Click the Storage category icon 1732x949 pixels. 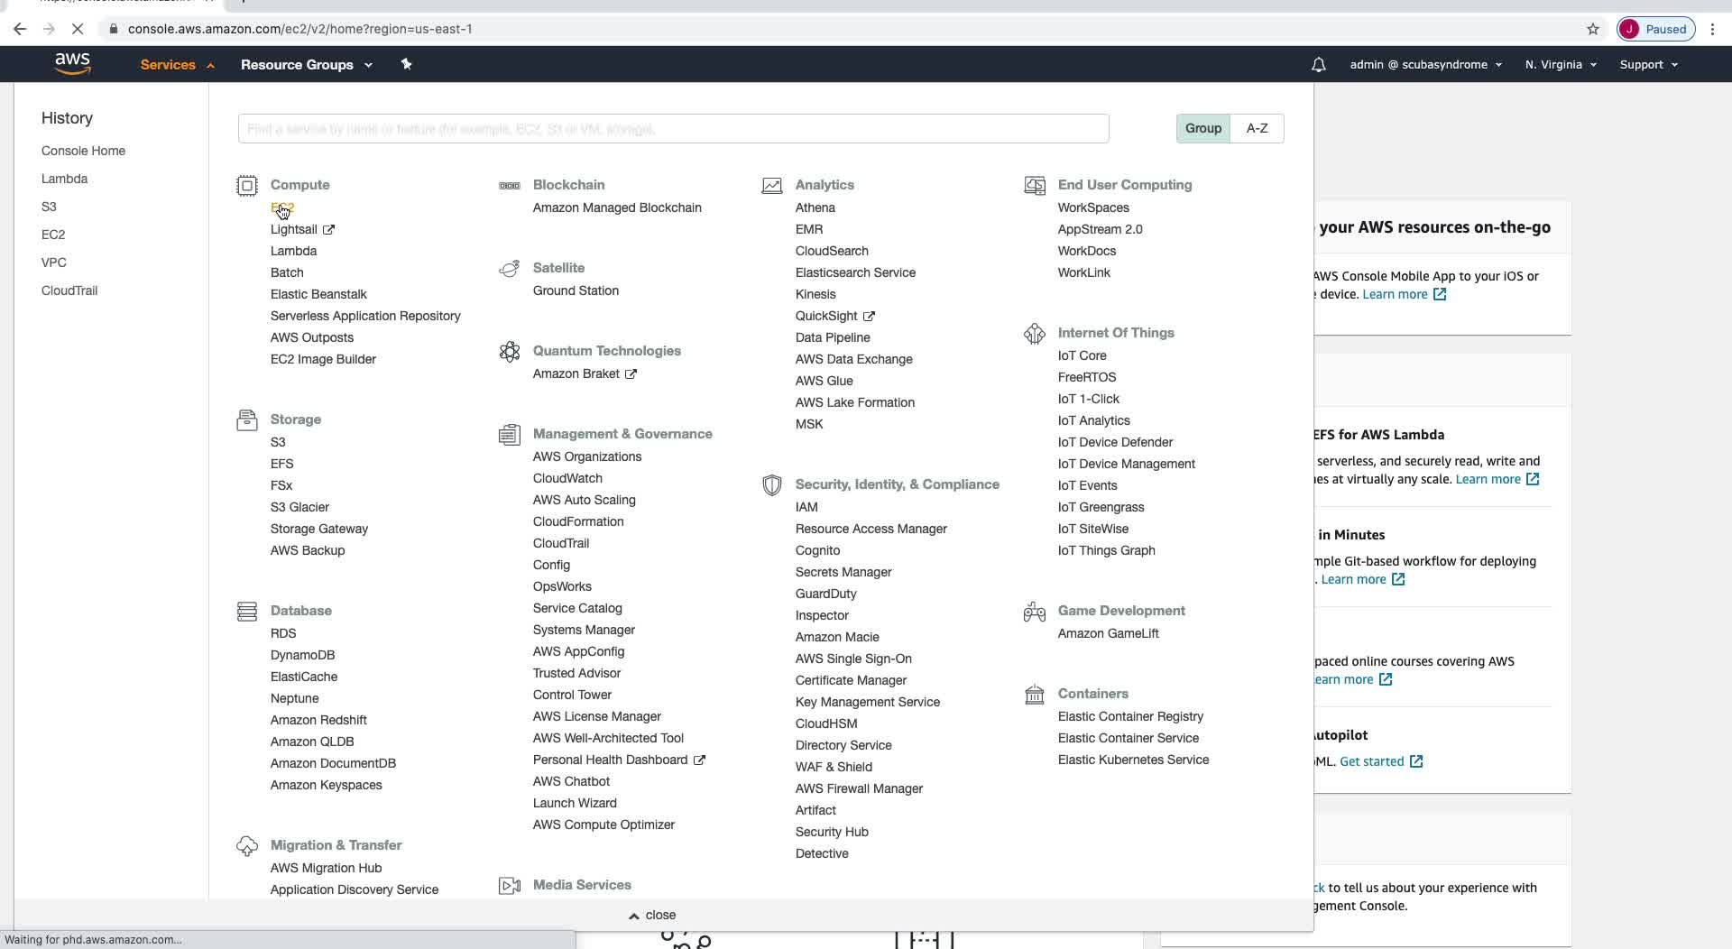[247, 420]
